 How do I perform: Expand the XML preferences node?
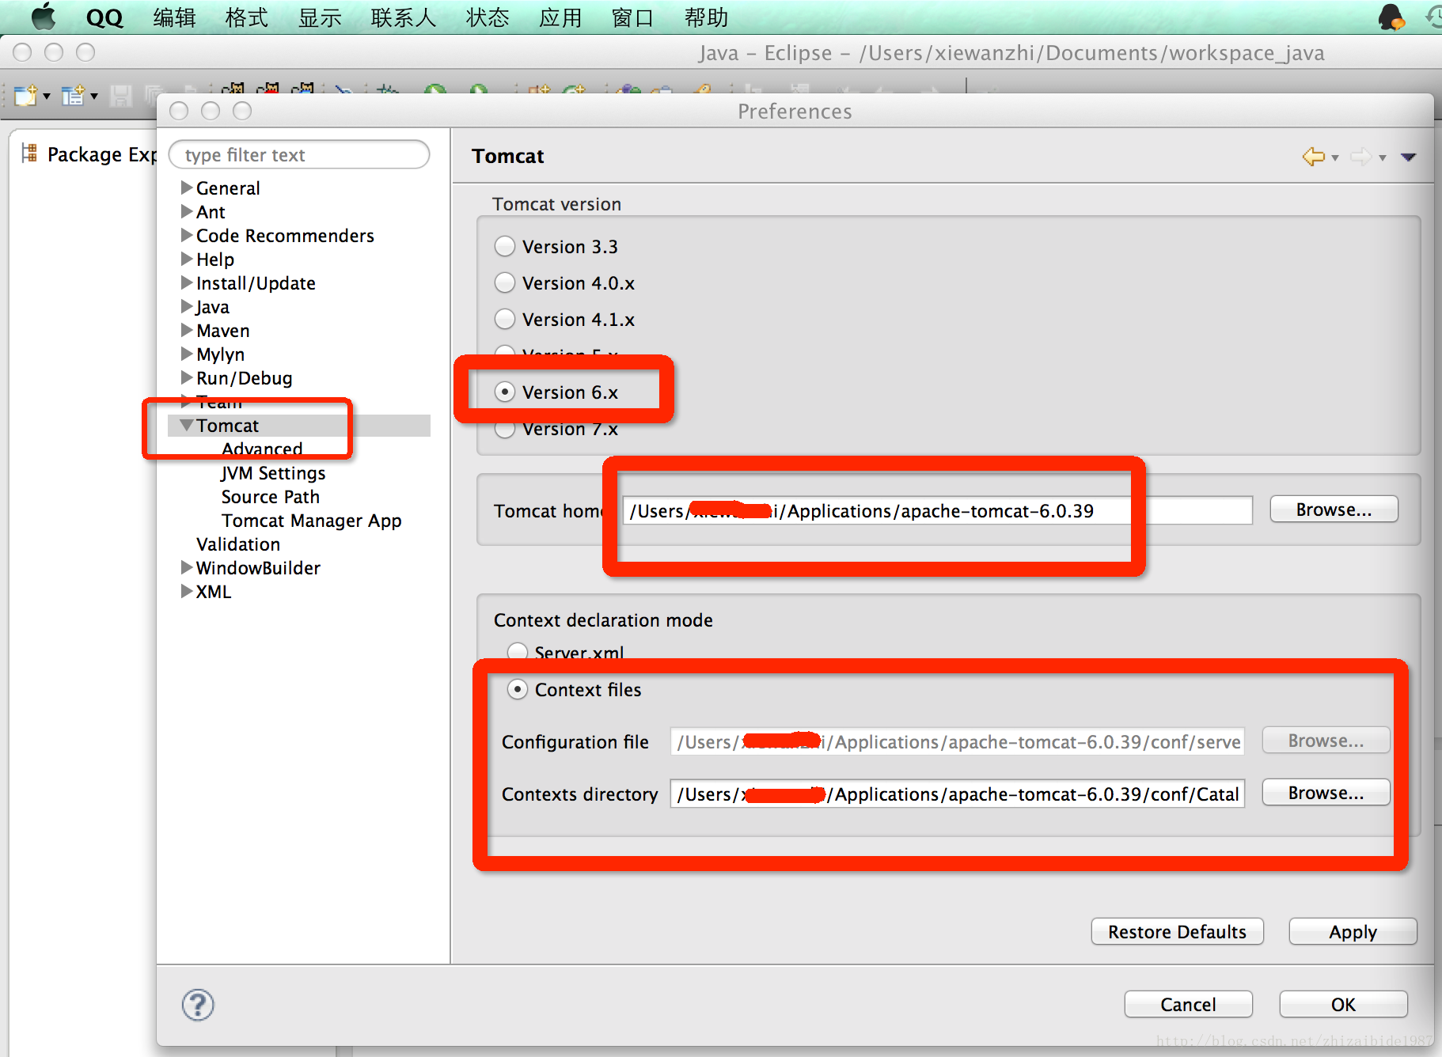coord(187,591)
